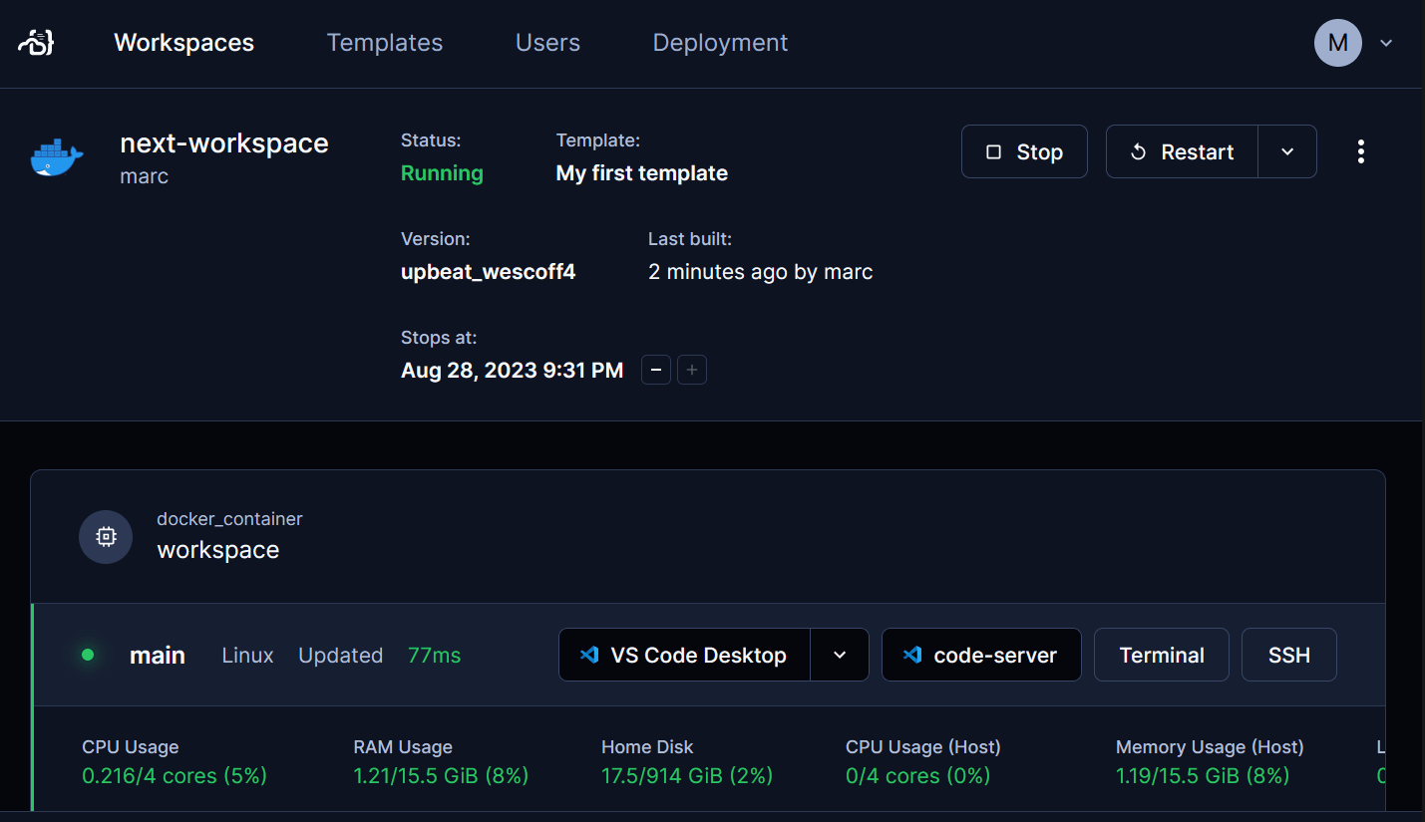Click the CPU Usage (Host) 0/4 cores value
Screen dimensions: 1425x822
pos(917,775)
